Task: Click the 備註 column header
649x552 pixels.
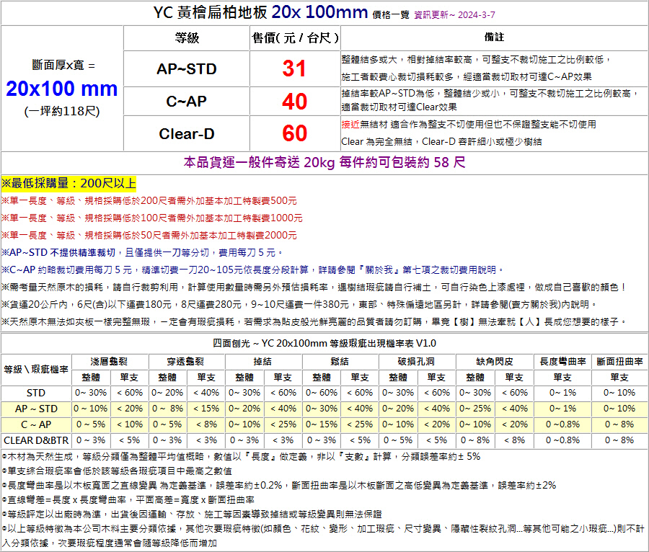Action: click(494, 37)
